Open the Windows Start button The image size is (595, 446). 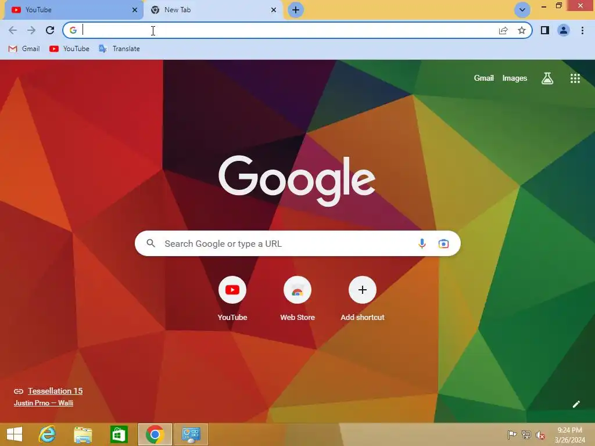coord(15,434)
